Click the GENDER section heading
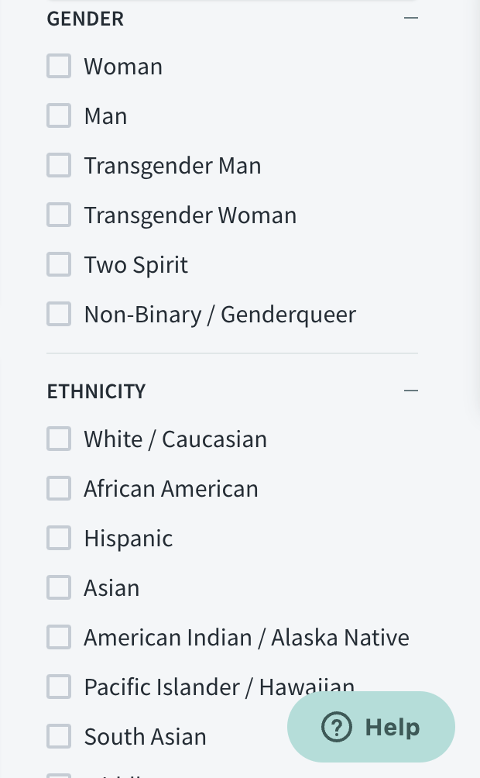This screenshot has width=480, height=778. [x=85, y=19]
